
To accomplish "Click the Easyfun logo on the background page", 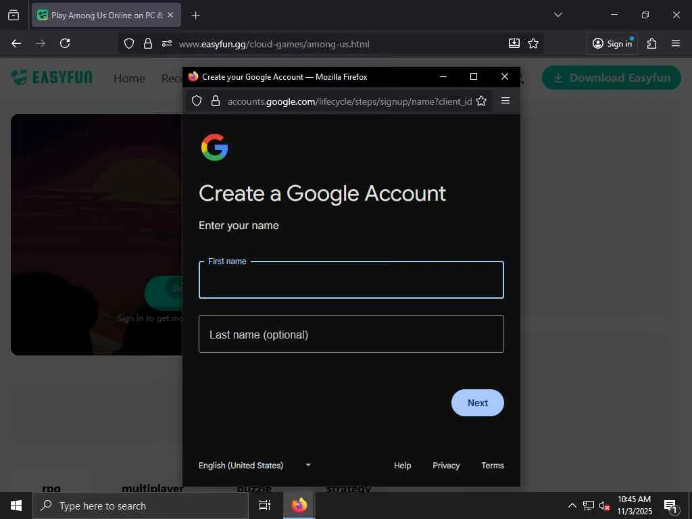I will (x=51, y=78).
